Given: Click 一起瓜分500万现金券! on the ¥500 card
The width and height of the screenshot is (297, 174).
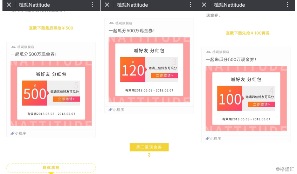Looking at the screenshot, I should [x=34, y=54].
